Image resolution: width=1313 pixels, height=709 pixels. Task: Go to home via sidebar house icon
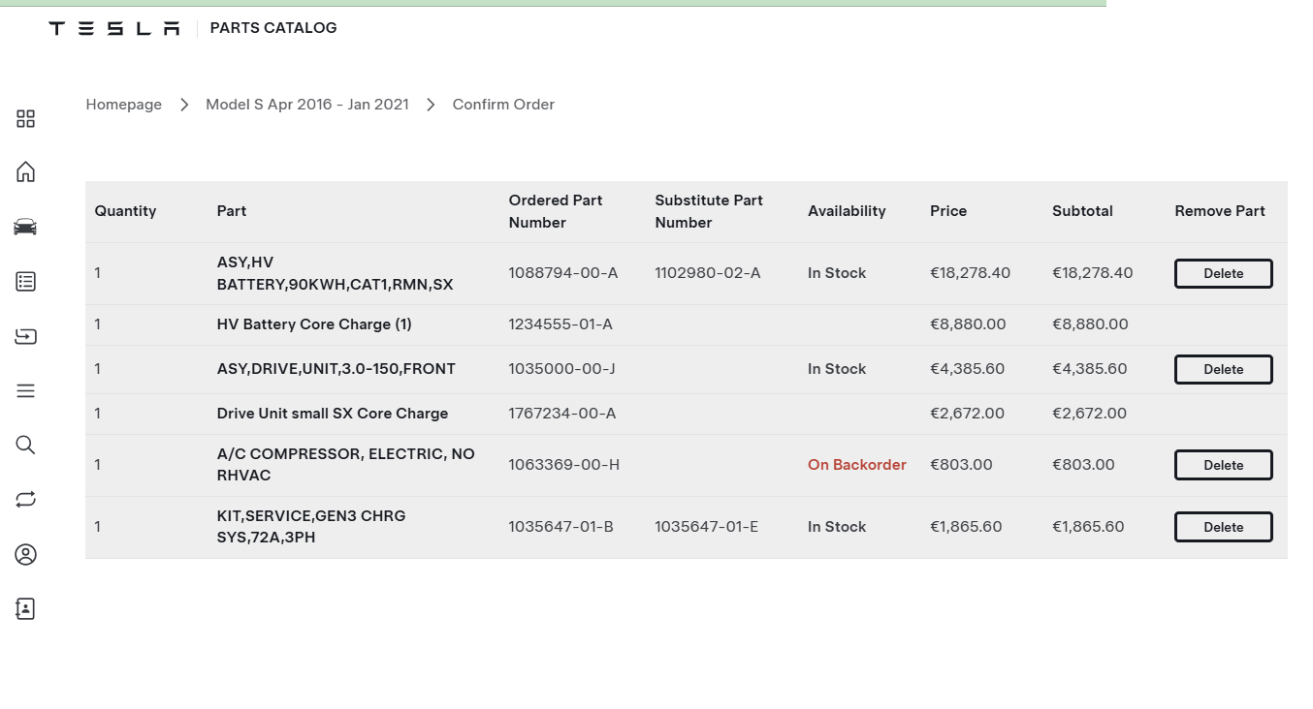(26, 171)
